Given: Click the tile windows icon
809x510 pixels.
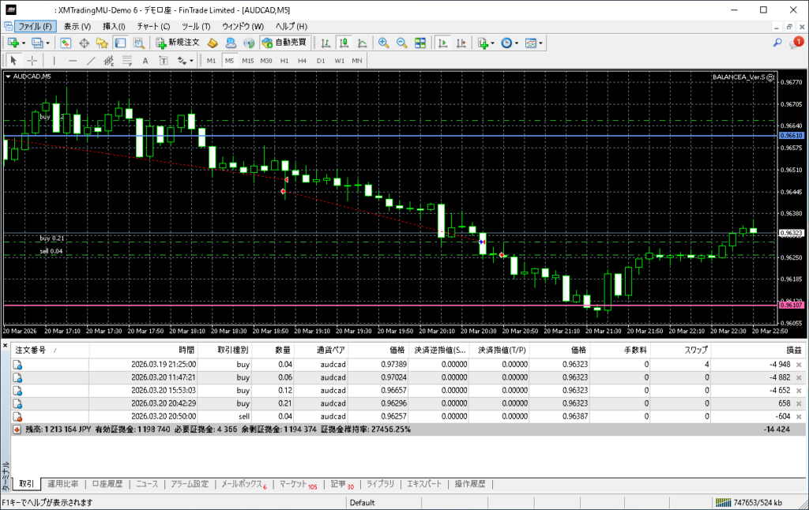Looking at the screenshot, I should click(420, 43).
